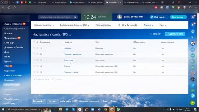Check the checkbox for row 30

tap(34, 60)
